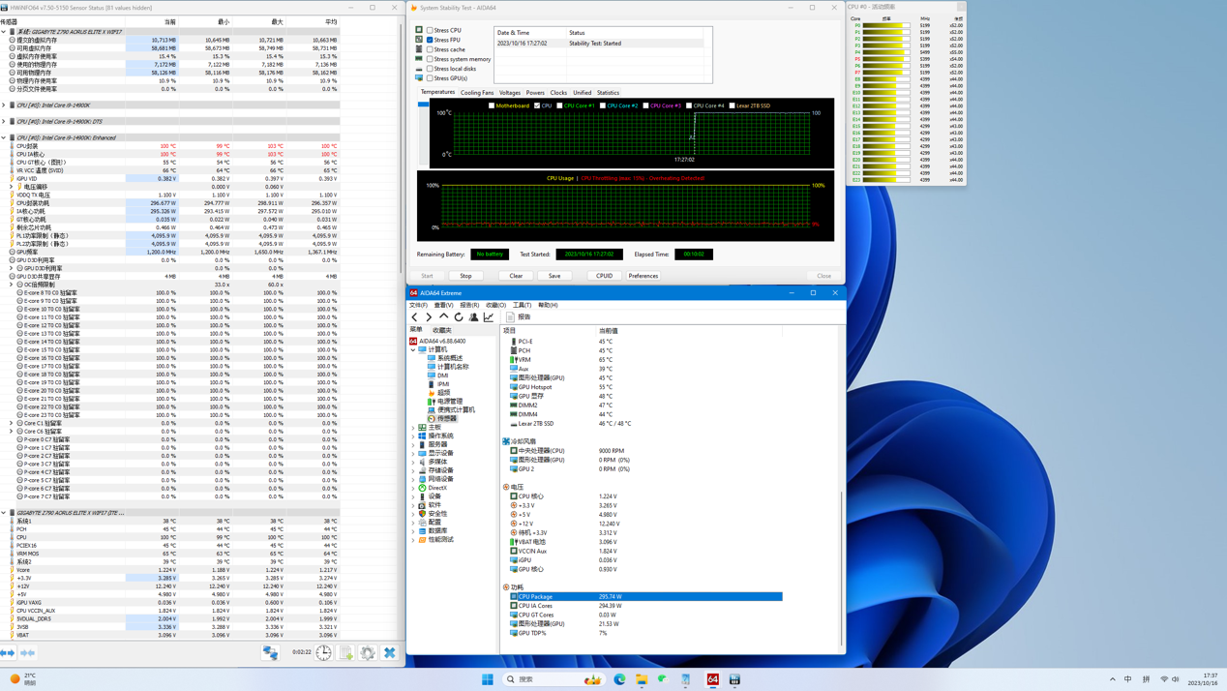Enable the Stress local disks checkbox

(x=430, y=69)
